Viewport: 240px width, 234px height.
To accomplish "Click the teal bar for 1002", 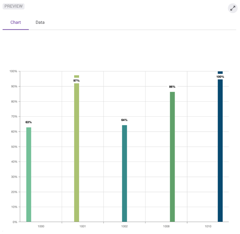I will [x=124, y=173].
